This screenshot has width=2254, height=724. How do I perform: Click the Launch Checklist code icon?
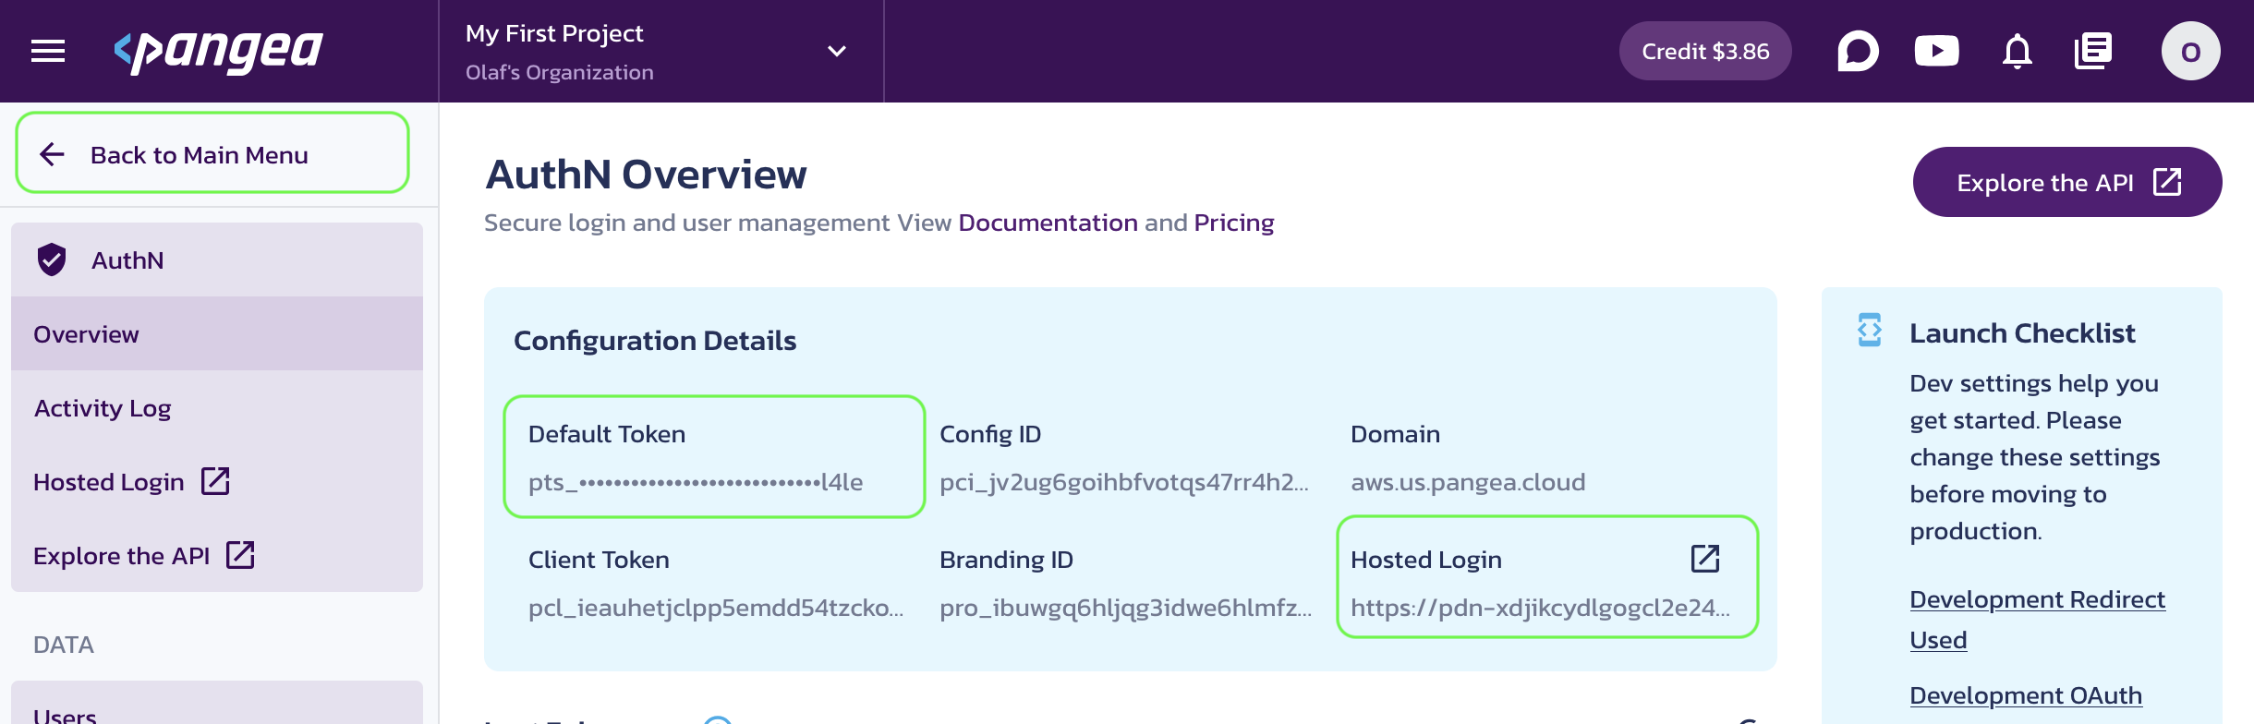click(1870, 330)
